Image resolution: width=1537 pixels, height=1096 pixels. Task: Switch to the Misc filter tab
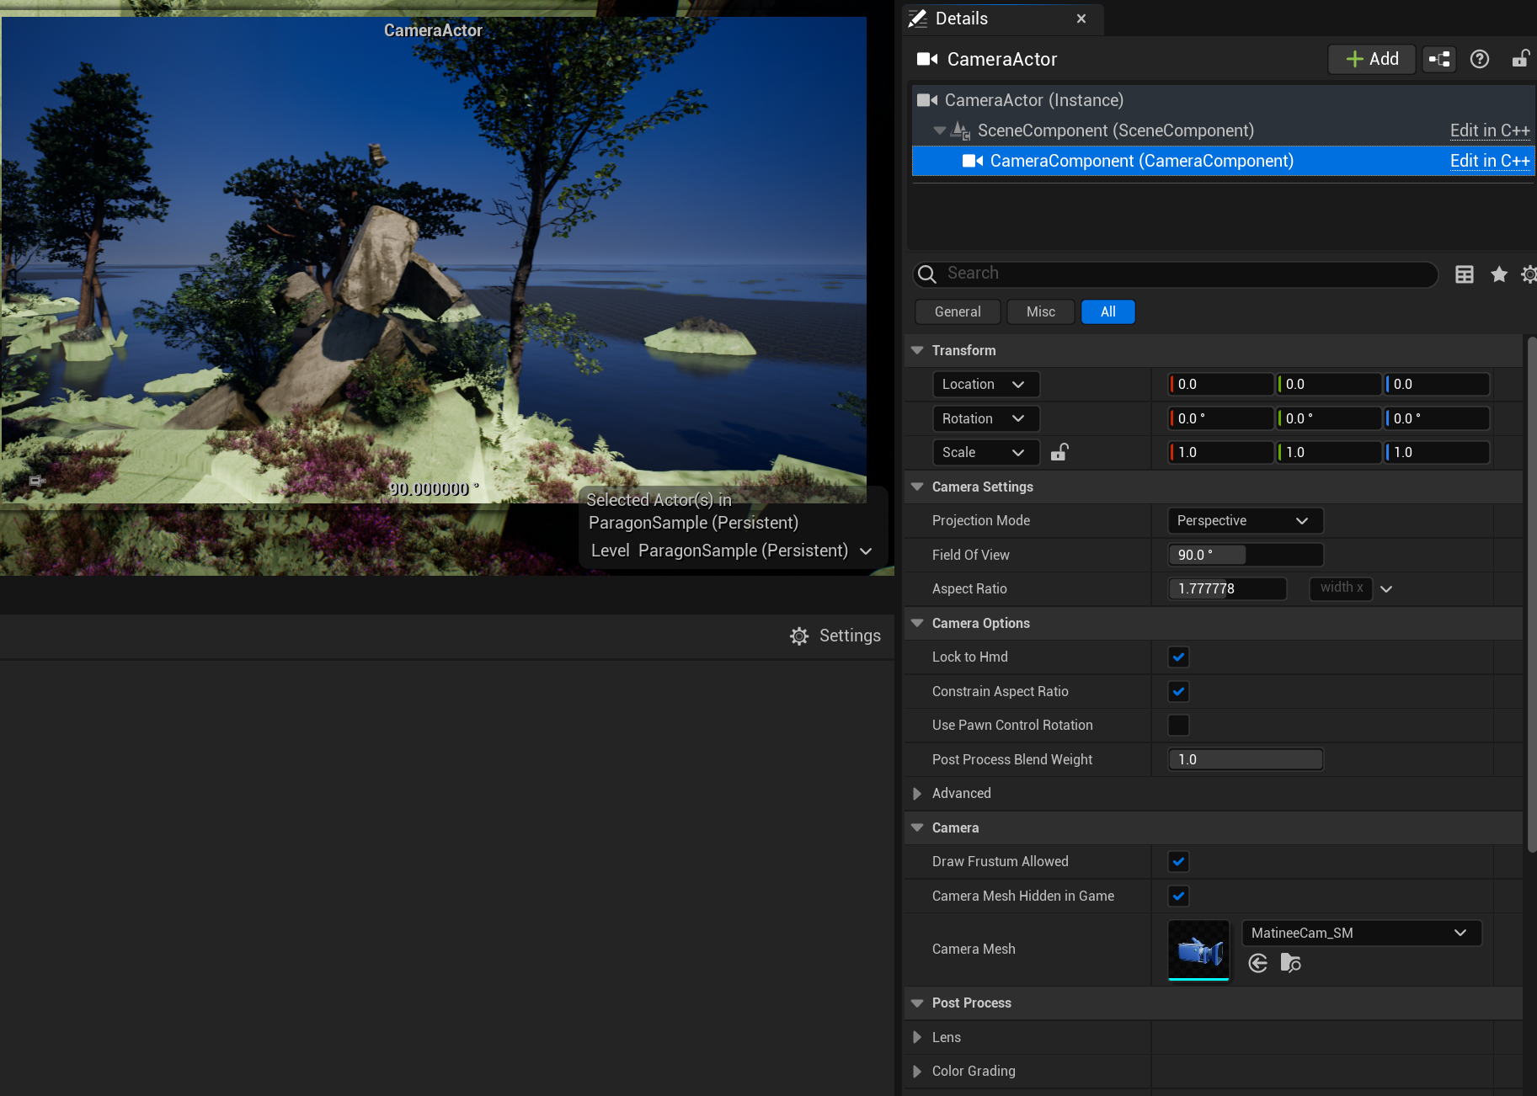pyautogui.click(x=1041, y=312)
